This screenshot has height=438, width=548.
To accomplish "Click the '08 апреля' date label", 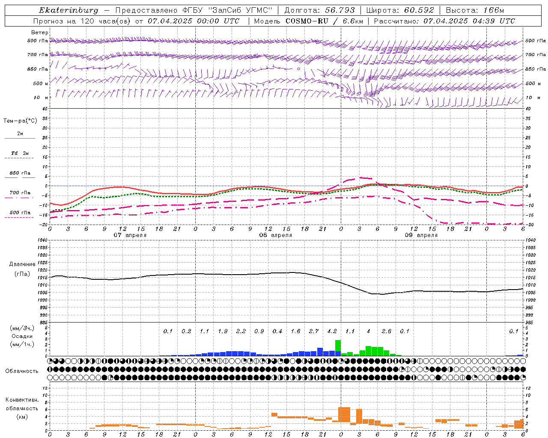I will (275, 235).
